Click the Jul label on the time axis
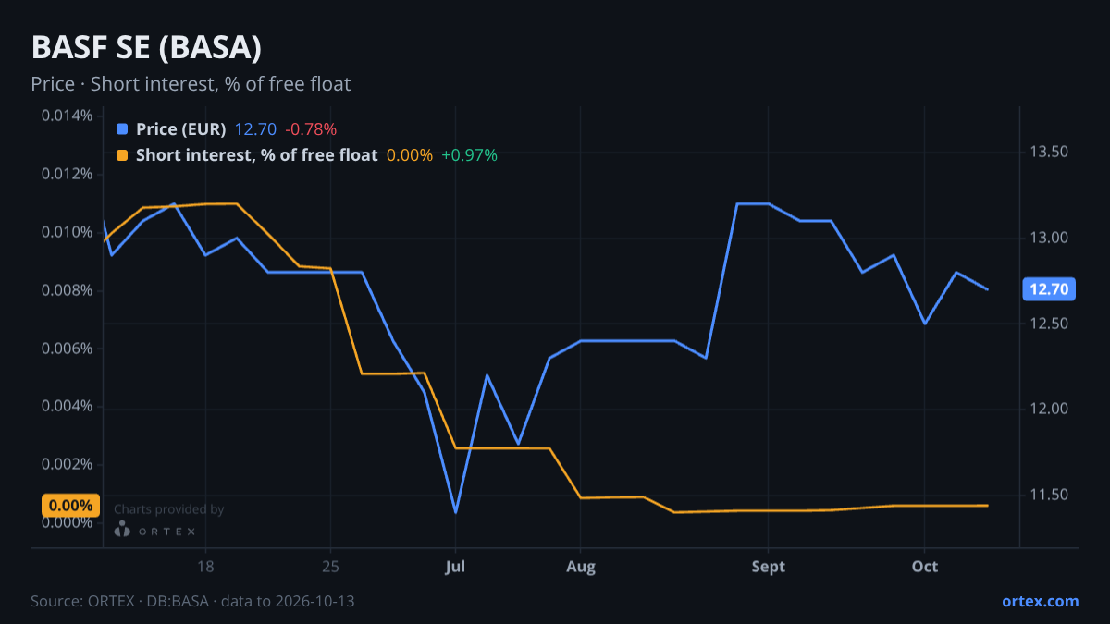The image size is (1110, 624). (455, 567)
